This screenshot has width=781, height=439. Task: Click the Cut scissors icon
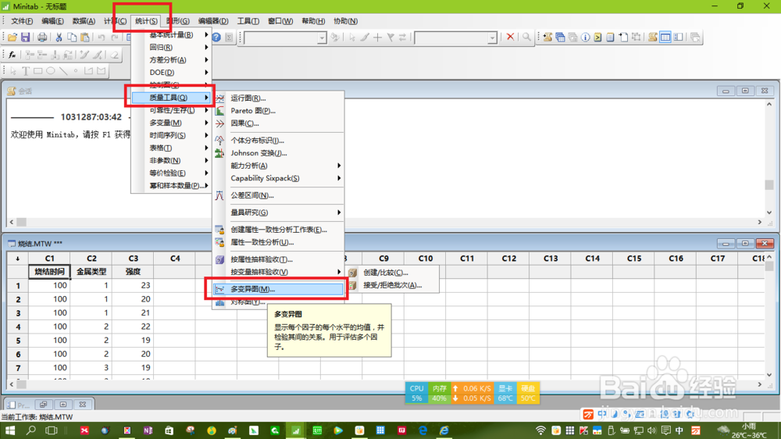(59, 37)
